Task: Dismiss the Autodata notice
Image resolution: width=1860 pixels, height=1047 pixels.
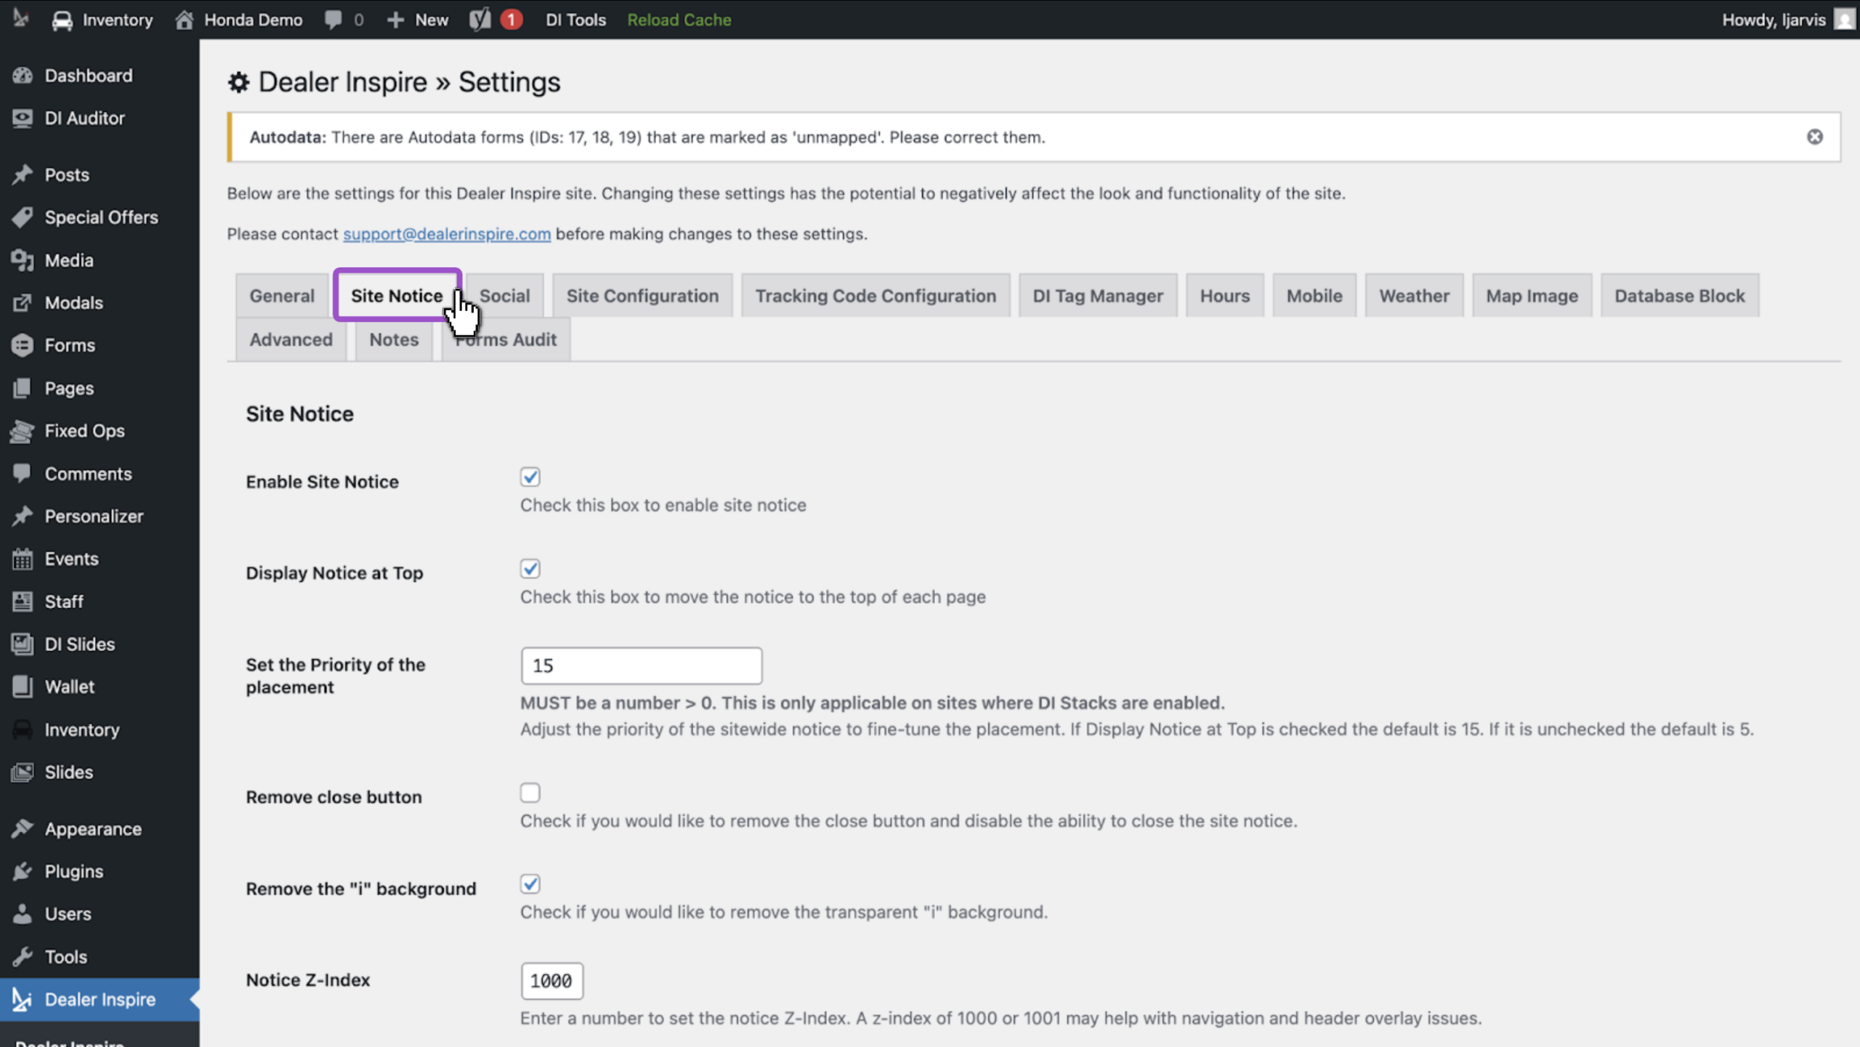Action: (1814, 137)
